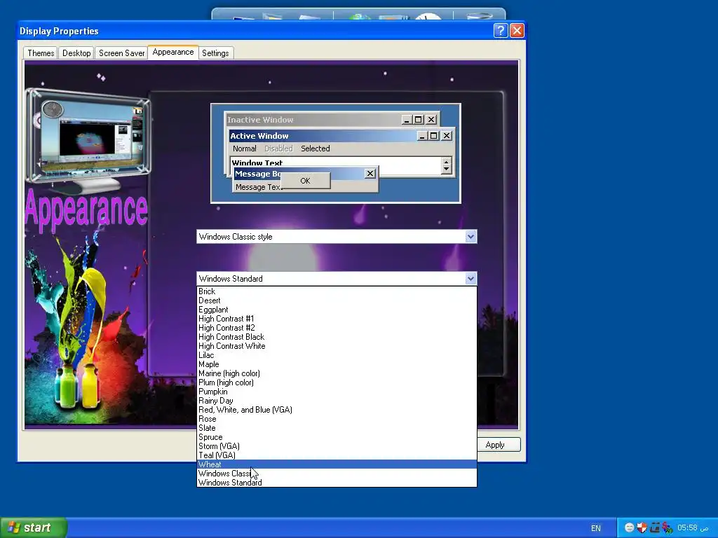
Task: Click the EN language indicator on taskbar
Action: [596, 528]
